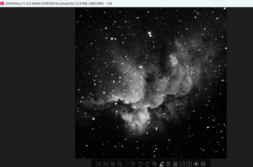This screenshot has width=253, height=167.
Task: Toggle the checkerboard debayer icon
Action: (x=154, y=164)
